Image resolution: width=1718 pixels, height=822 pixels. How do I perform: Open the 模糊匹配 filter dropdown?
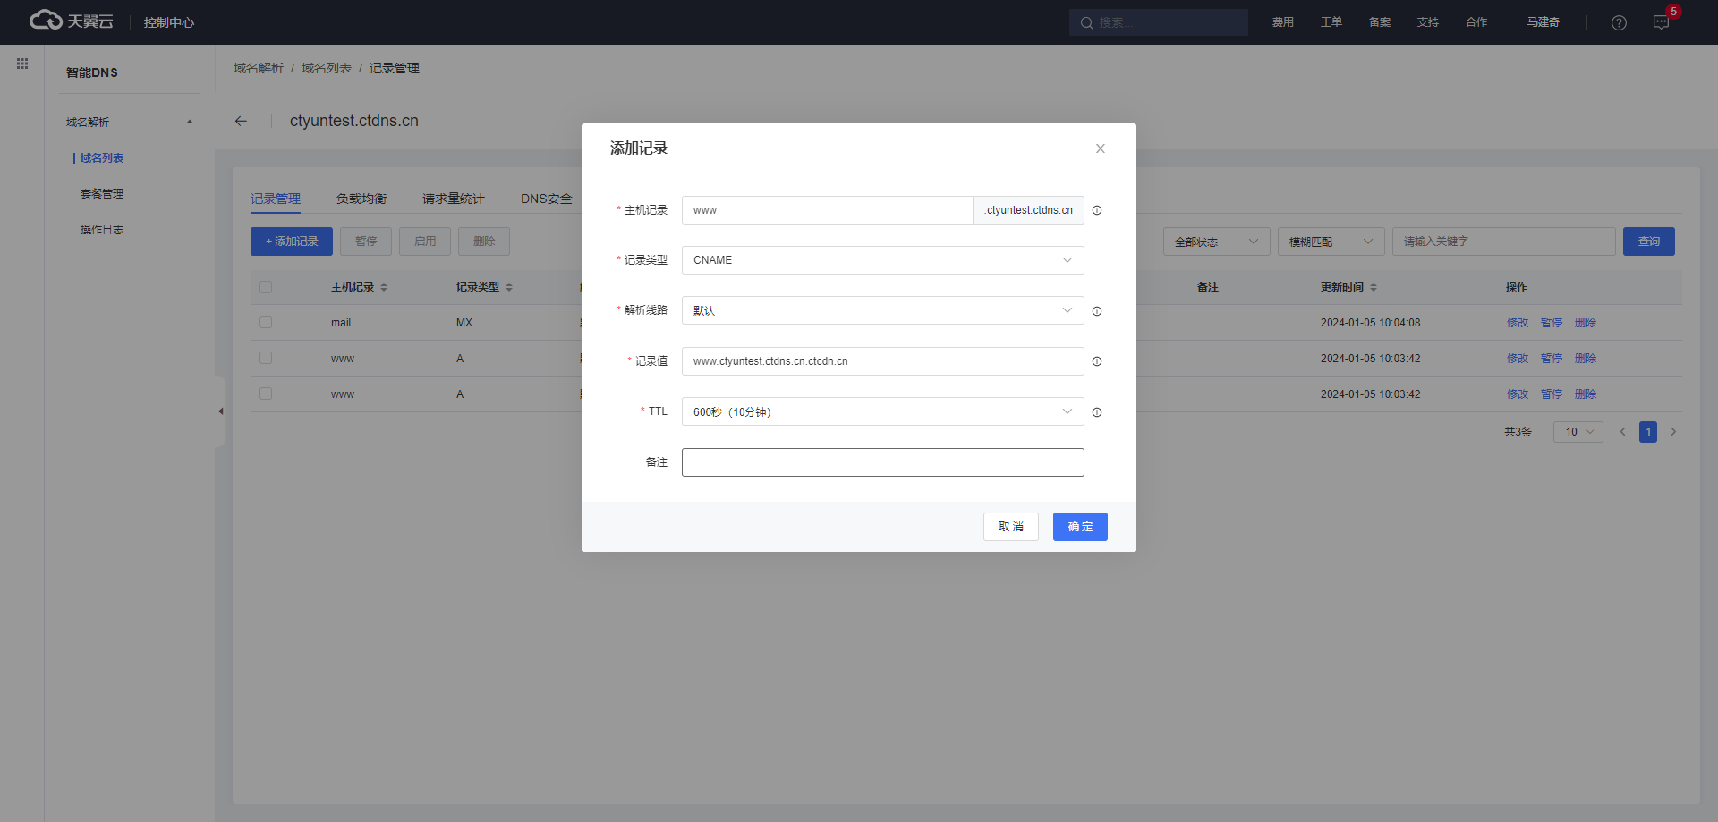[1331, 242]
